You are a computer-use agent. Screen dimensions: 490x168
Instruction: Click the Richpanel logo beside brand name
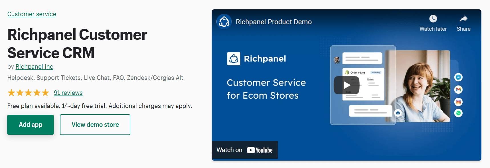[234, 59]
